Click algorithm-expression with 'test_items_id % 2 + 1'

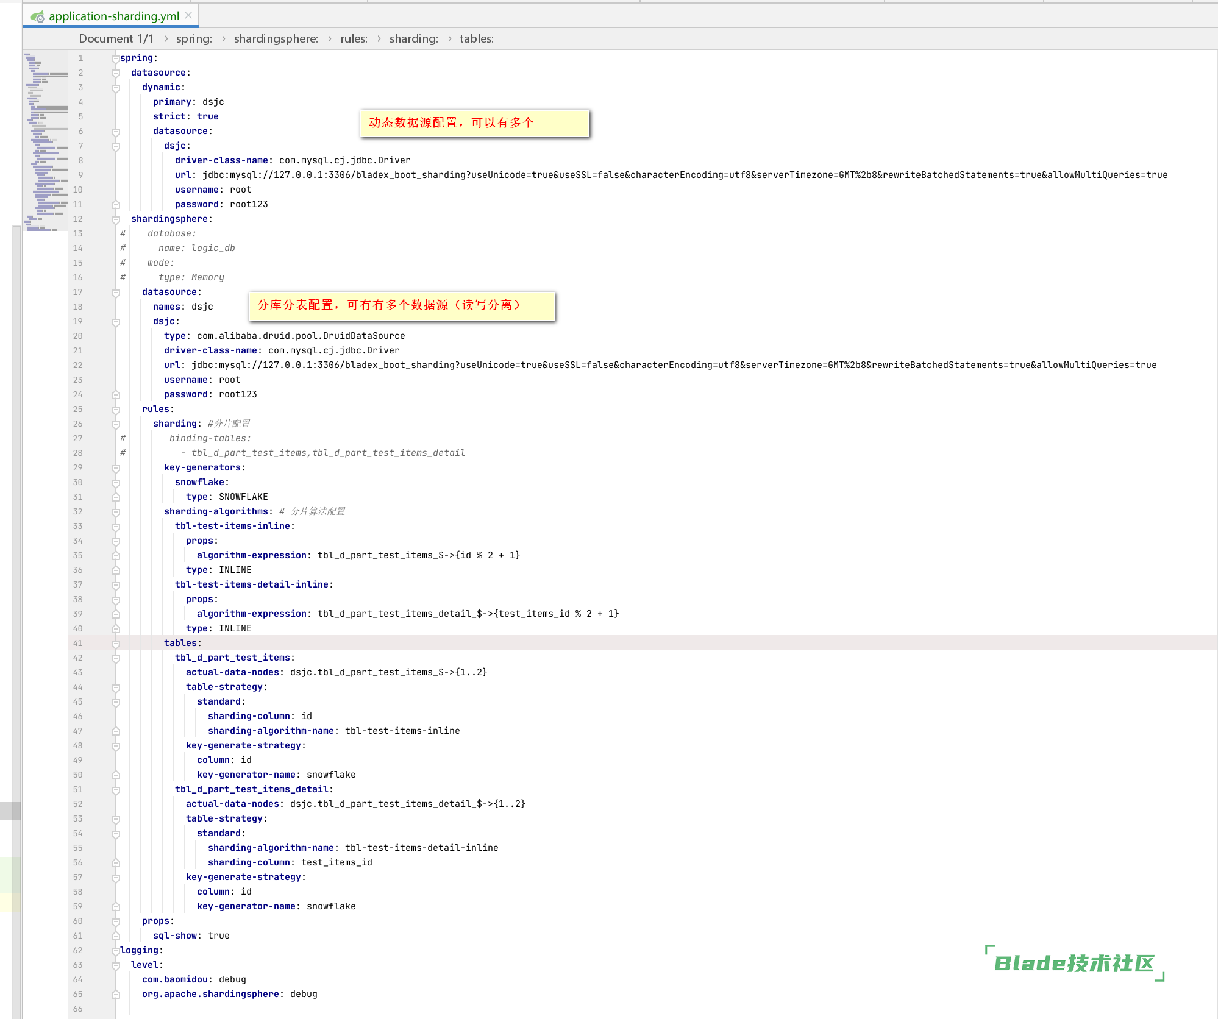[x=408, y=614]
